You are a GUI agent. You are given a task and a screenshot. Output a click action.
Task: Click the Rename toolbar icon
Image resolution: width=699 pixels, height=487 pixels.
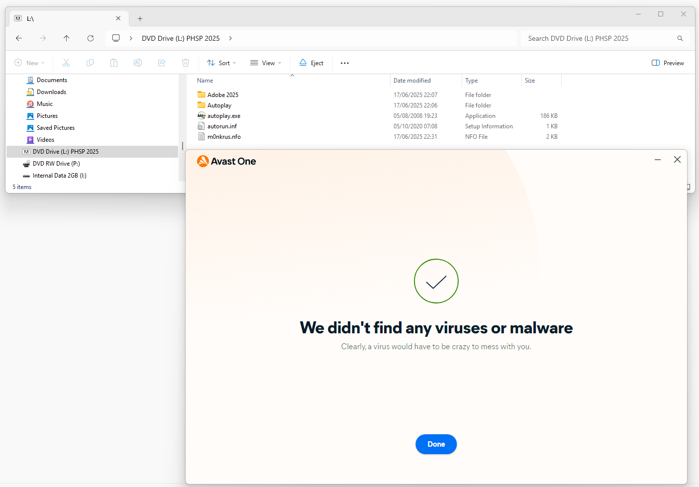click(138, 63)
